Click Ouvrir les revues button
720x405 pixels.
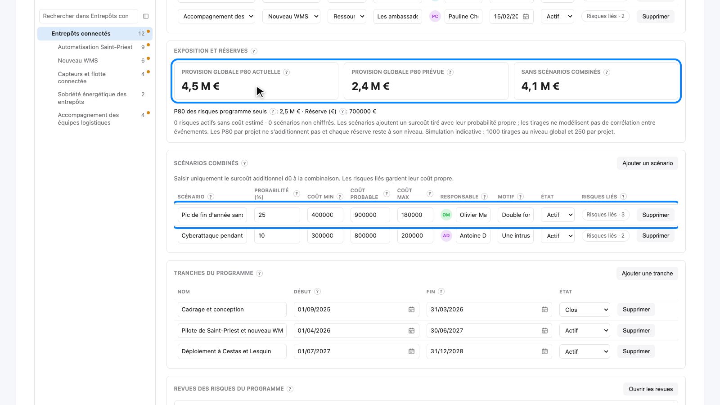(651, 389)
